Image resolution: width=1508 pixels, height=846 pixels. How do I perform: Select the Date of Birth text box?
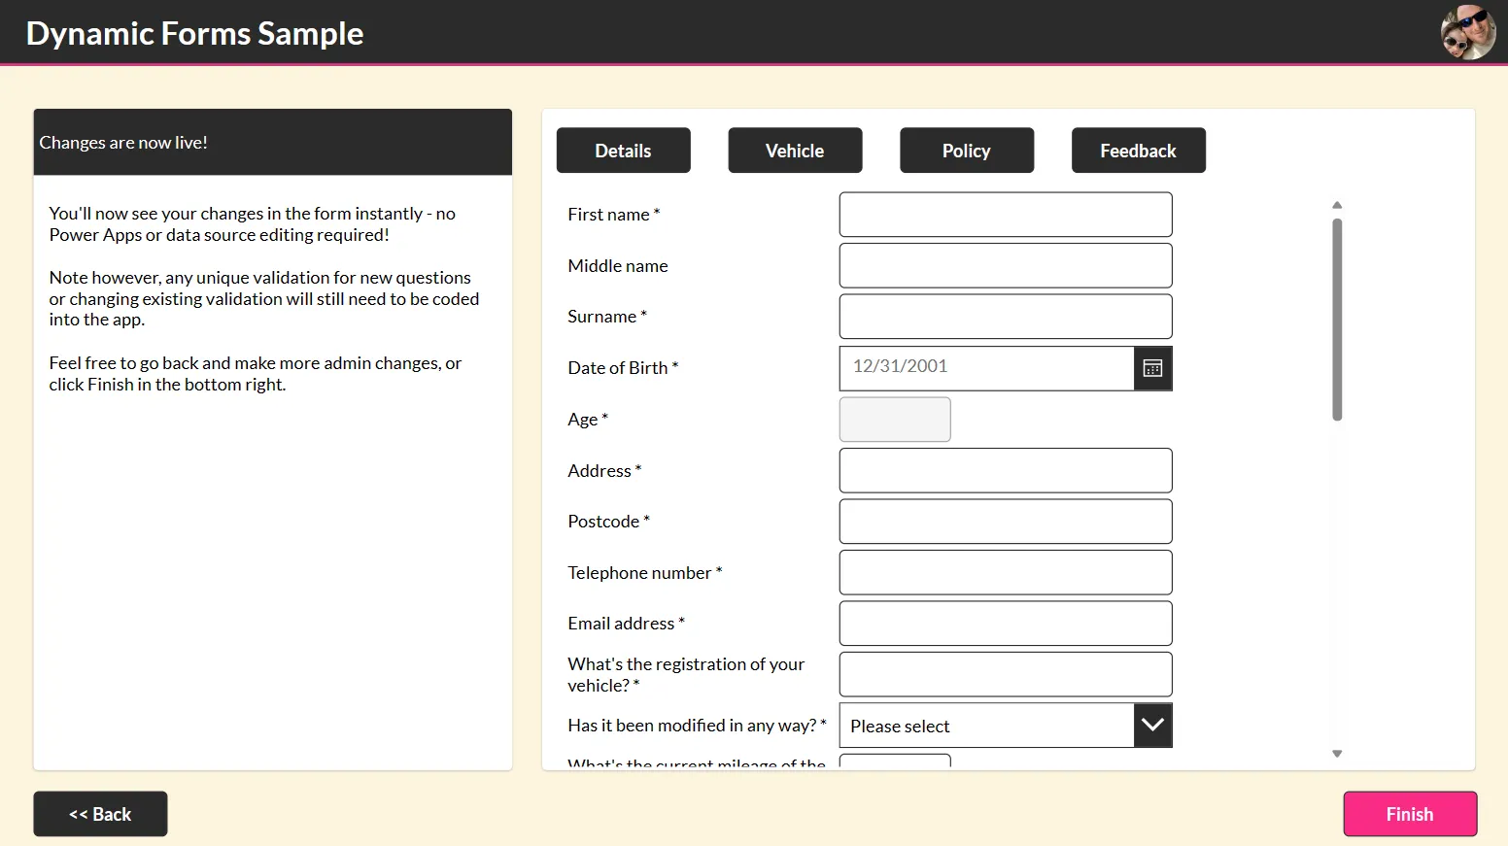click(986, 368)
